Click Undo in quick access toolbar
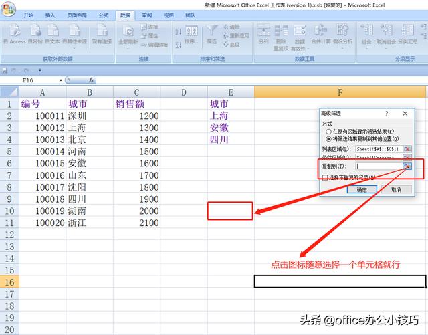Viewport: 428px width, 335px height. 13,70
